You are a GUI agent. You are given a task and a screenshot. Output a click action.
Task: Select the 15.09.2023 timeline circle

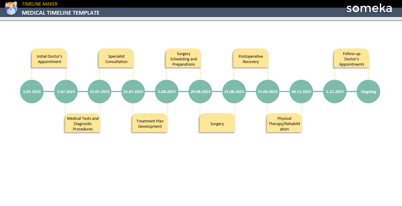click(267, 92)
